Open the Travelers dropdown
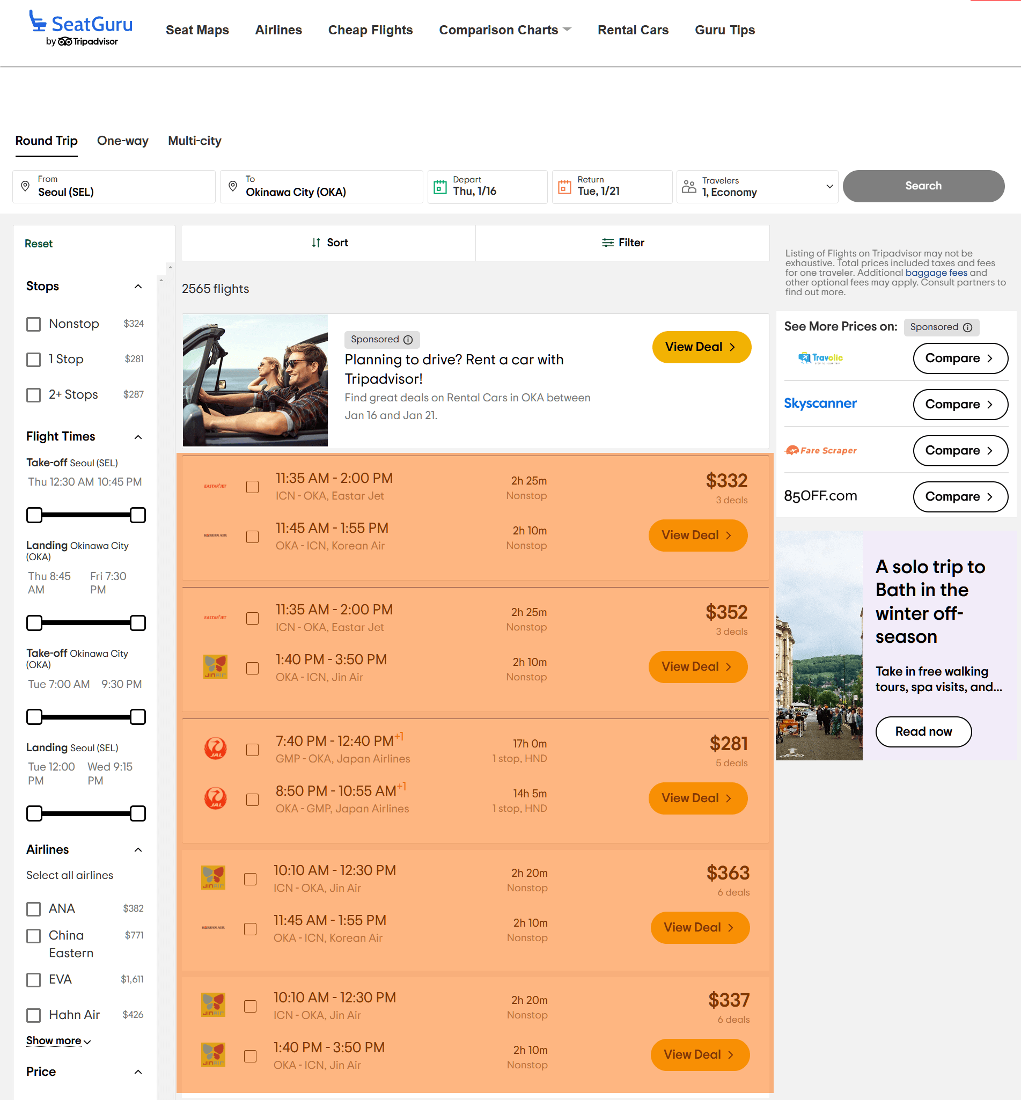This screenshot has height=1100, width=1021. point(757,187)
